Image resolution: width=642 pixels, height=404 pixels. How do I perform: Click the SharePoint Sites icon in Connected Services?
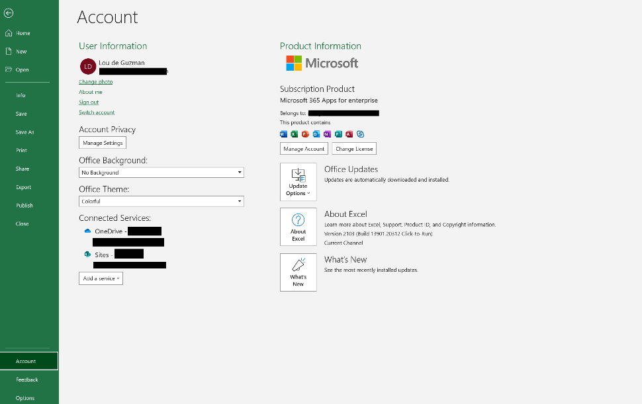(87, 255)
